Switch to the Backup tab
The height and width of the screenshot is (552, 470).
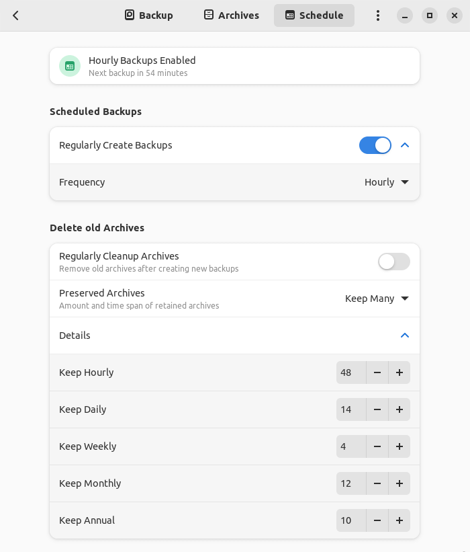(148, 15)
